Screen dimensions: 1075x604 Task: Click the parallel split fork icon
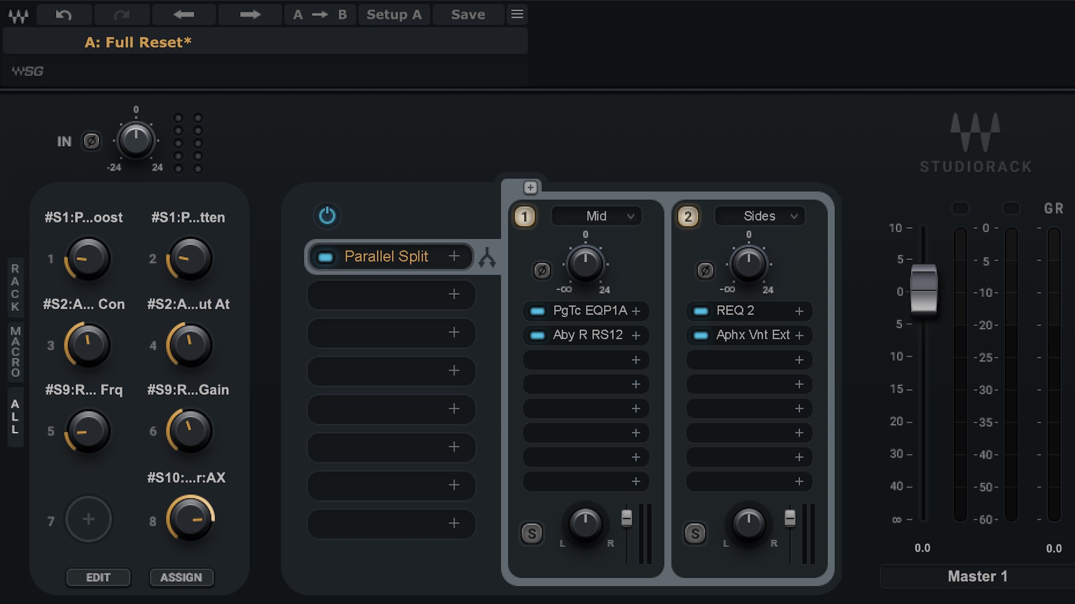point(488,257)
